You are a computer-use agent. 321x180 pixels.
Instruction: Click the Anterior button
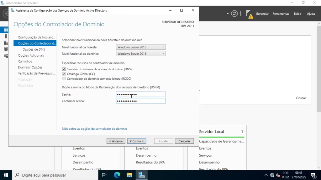click(x=116, y=141)
